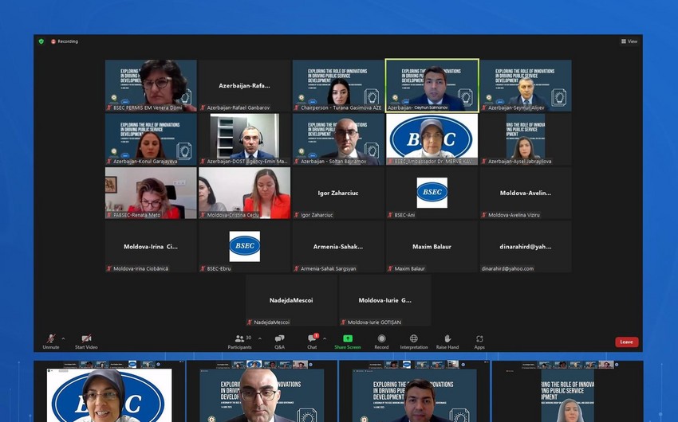Open the Q&A panel

[x=279, y=339]
